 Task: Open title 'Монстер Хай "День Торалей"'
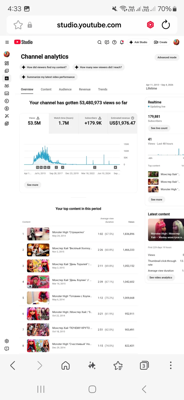pyautogui.click(x=72, y=264)
